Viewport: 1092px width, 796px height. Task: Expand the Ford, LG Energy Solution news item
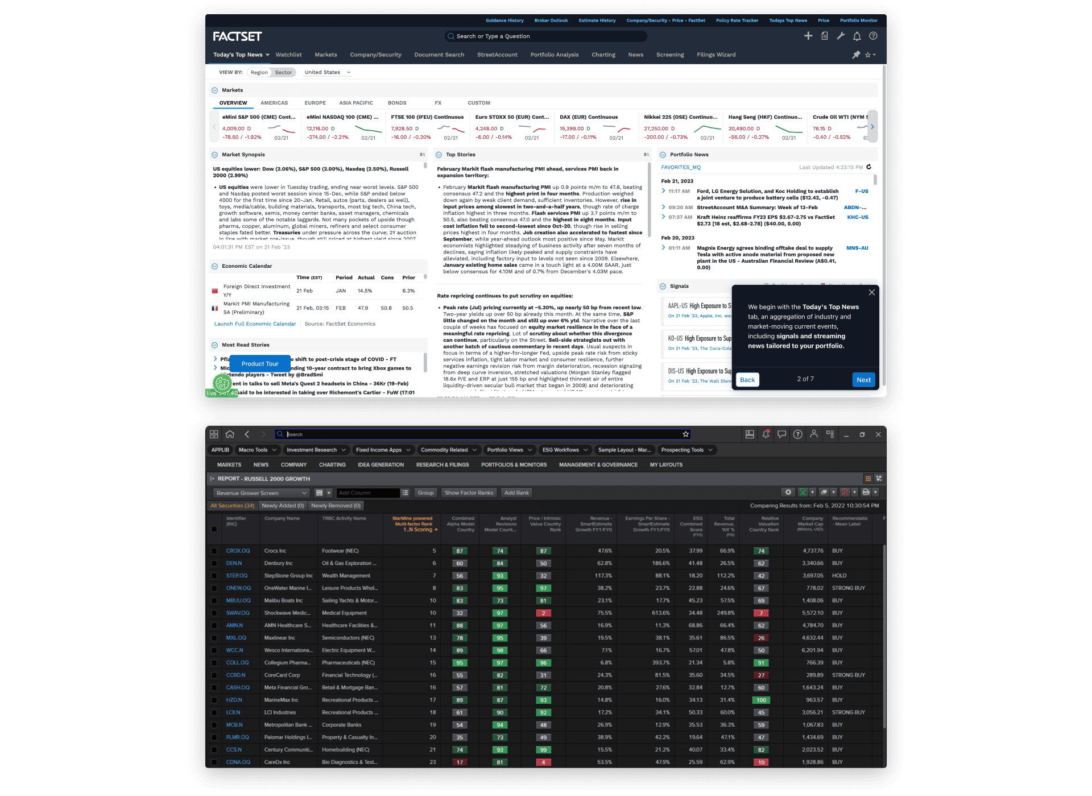pos(663,191)
